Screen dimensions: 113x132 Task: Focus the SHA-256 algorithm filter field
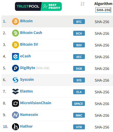pyautogui.click(x=103, y=10)
